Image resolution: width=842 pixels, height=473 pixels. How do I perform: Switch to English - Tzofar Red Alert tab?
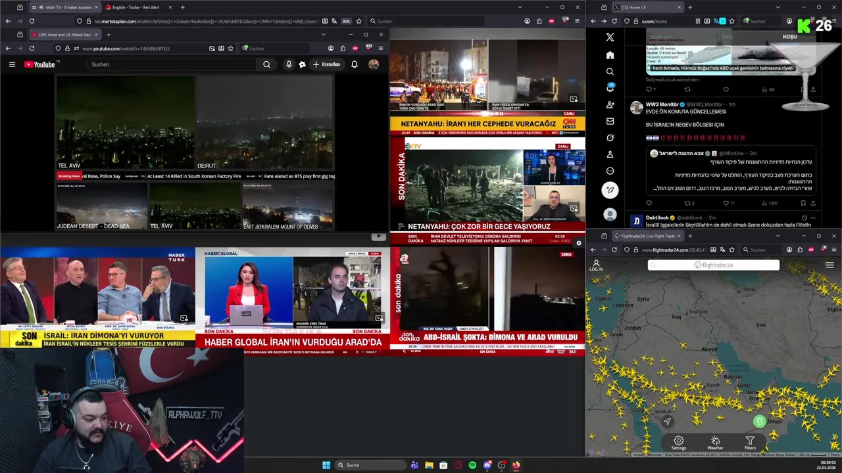(138, 7)
